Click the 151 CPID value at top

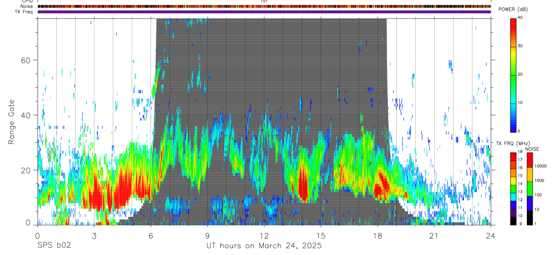click(264, 1)
